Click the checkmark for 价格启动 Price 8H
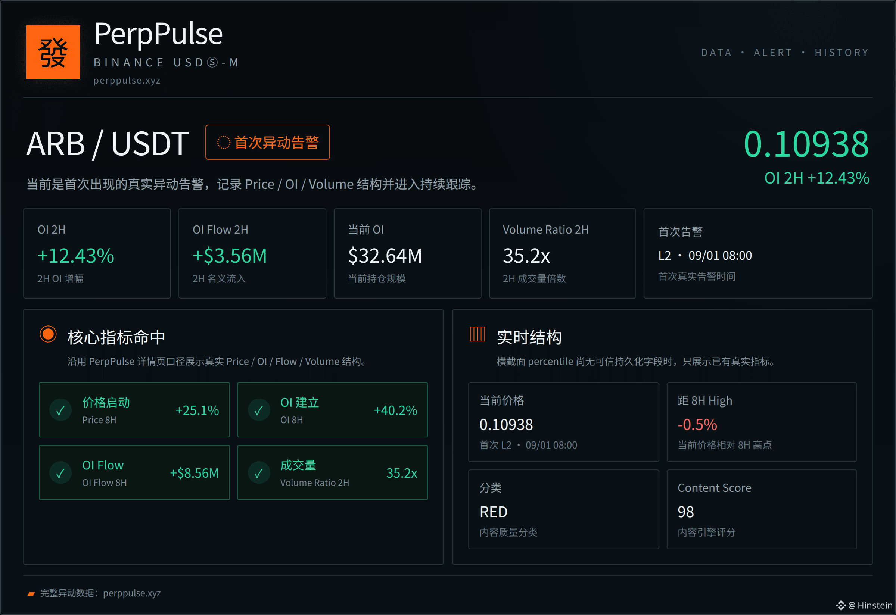This screenshot has height=615, width=896. click(60, 410)
